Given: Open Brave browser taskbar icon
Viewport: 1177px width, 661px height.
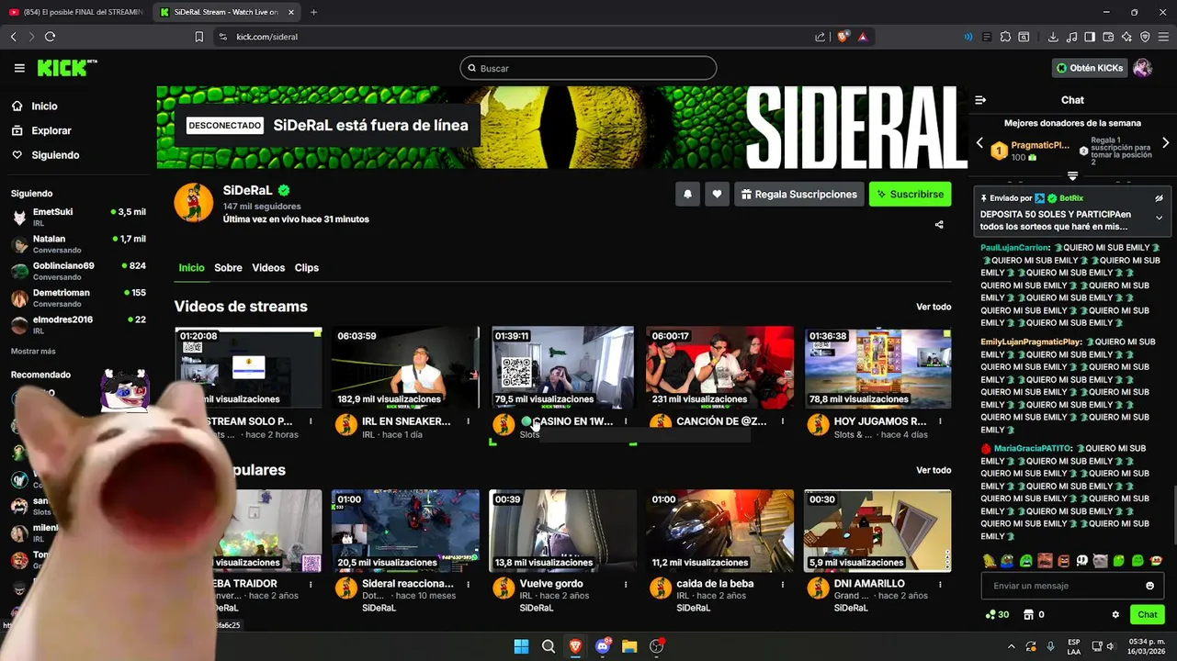Looking at the screenshot, I should [575, 646].
